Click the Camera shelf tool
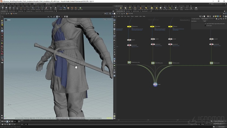The height and width of the screenshot is (128, 227). pos(117,8)
